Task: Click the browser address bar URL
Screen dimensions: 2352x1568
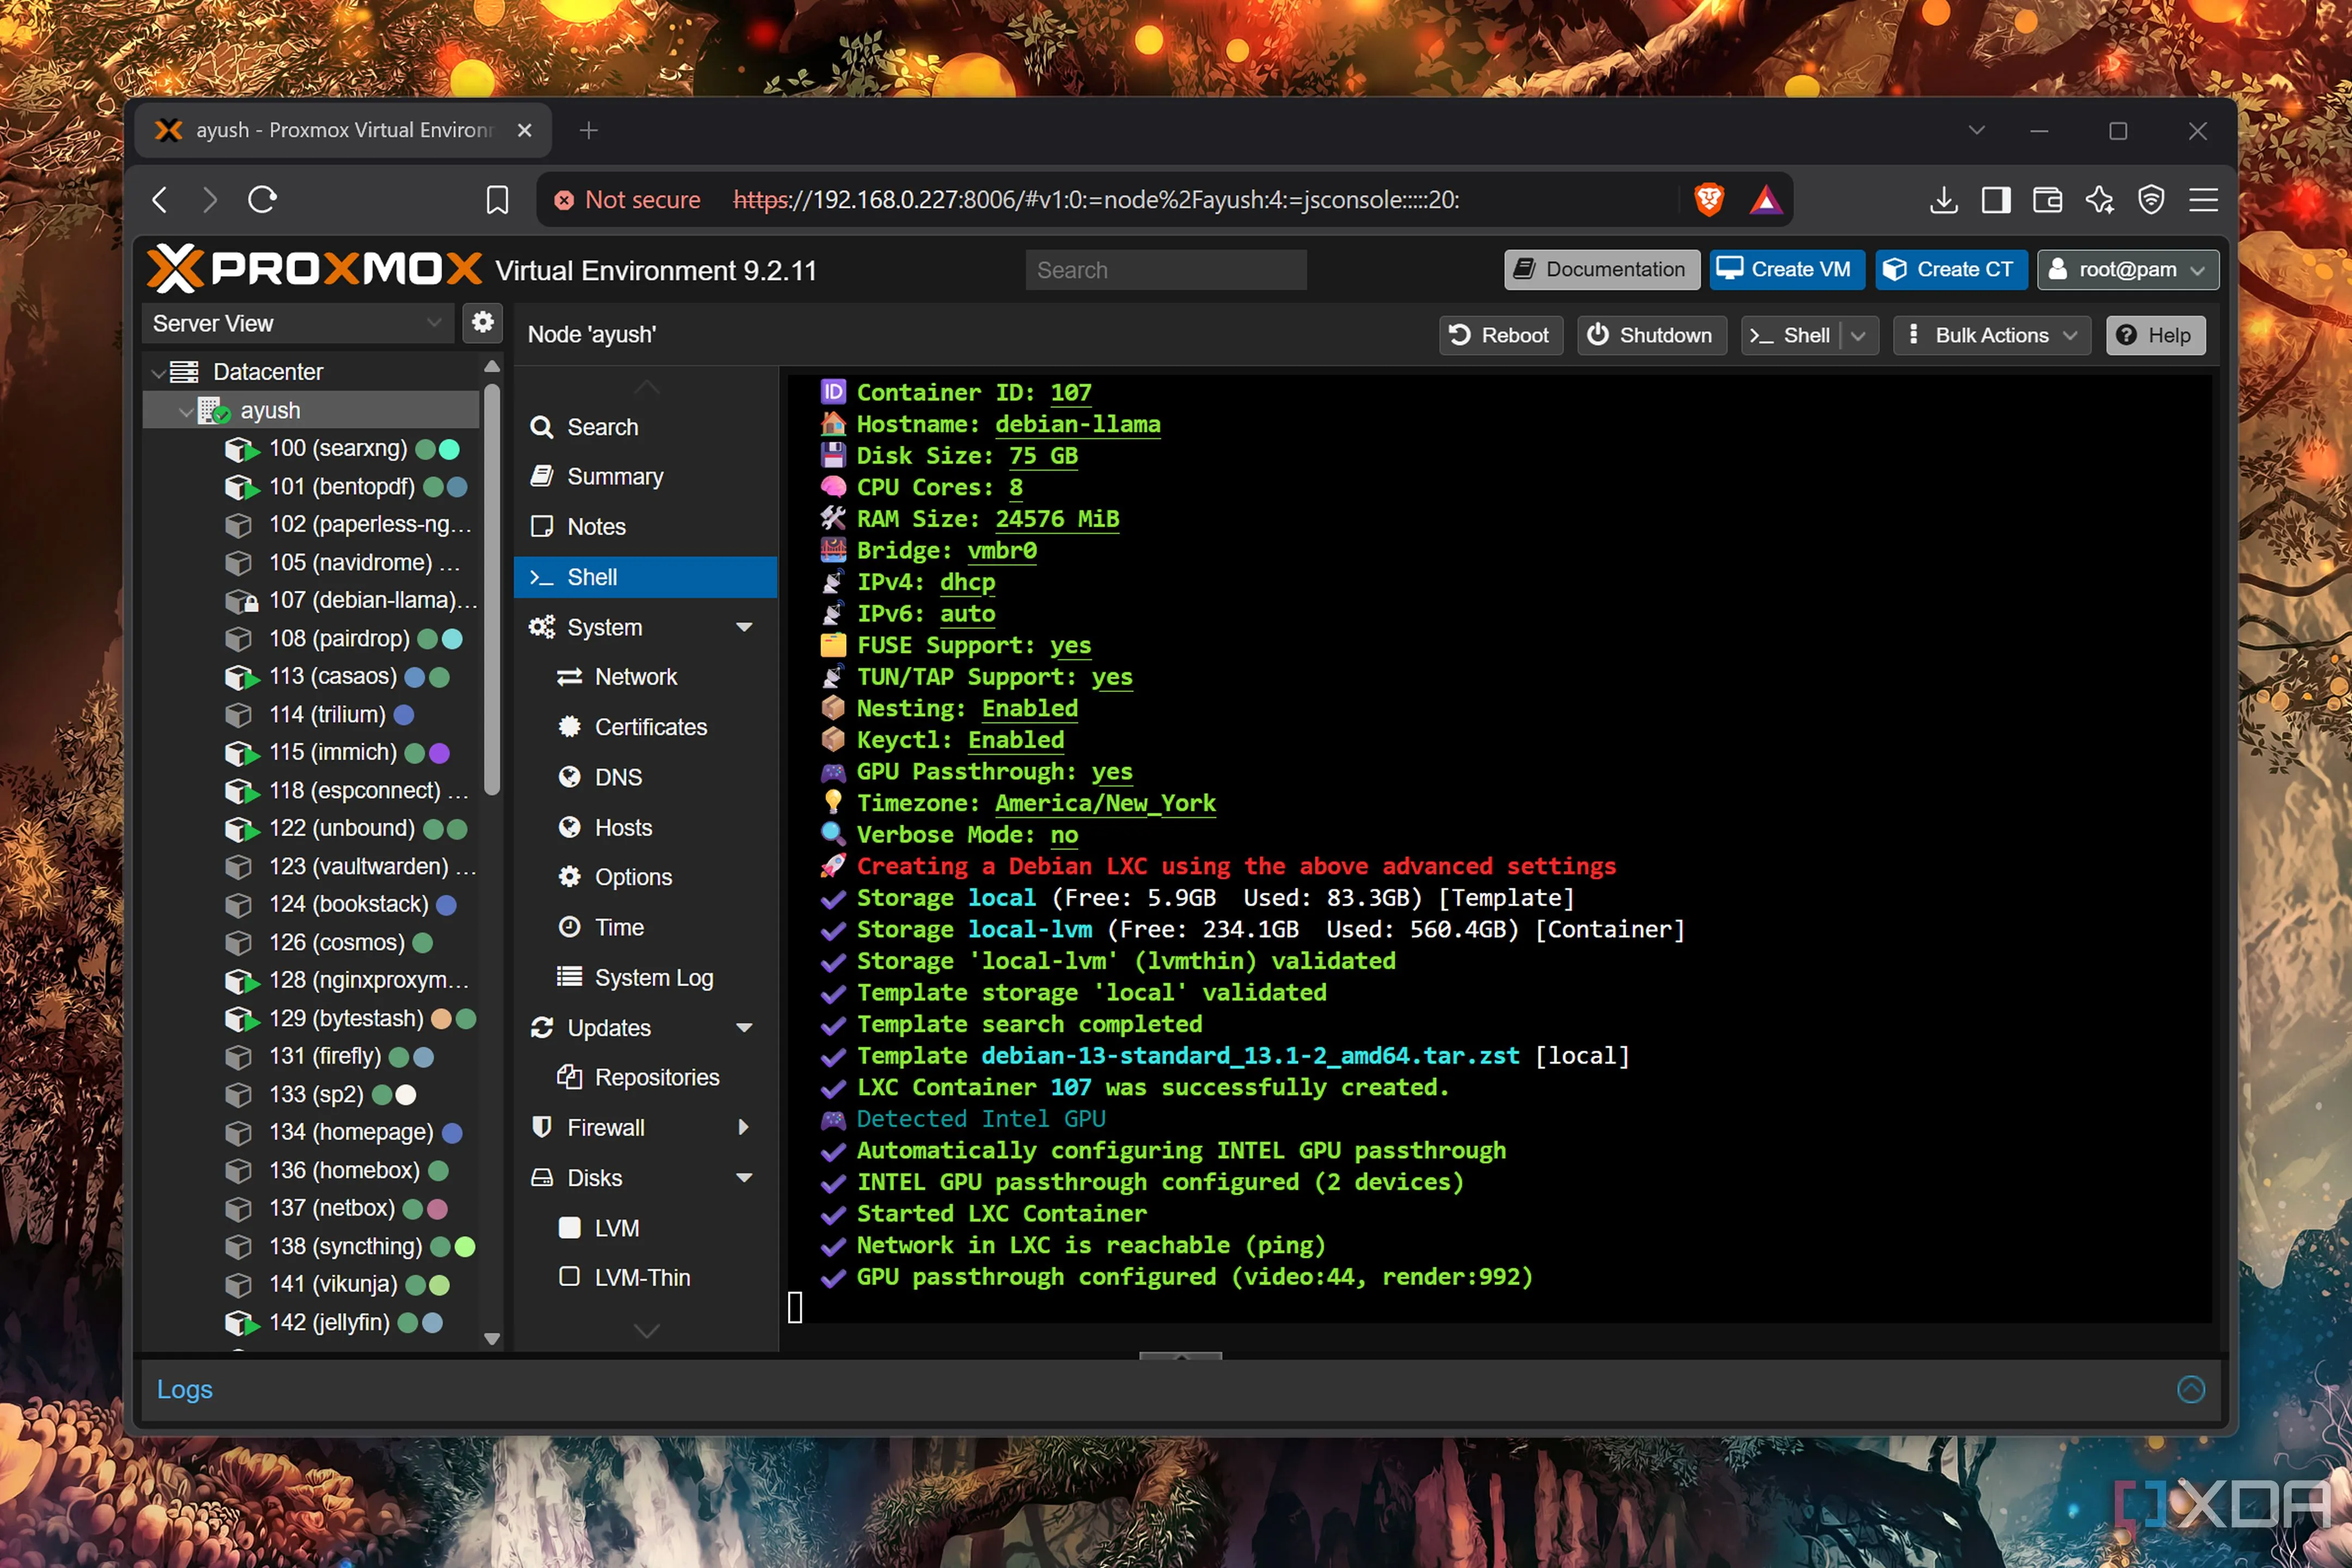Action: click(1097, 200)
